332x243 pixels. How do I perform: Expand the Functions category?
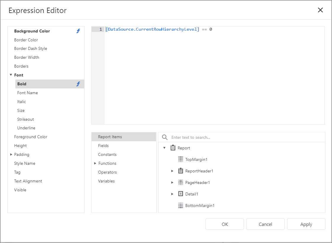[x=95, y=163]
